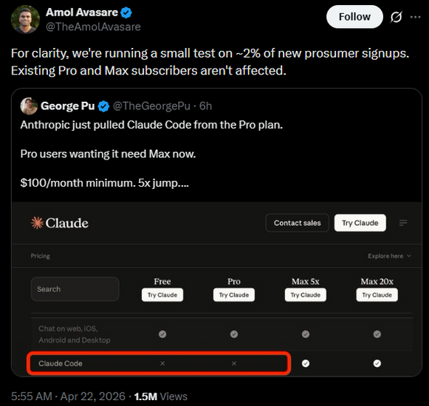Open the Grok slash-circle icon next to Follow
Viewport: 429px width, 406px height.
396,17
